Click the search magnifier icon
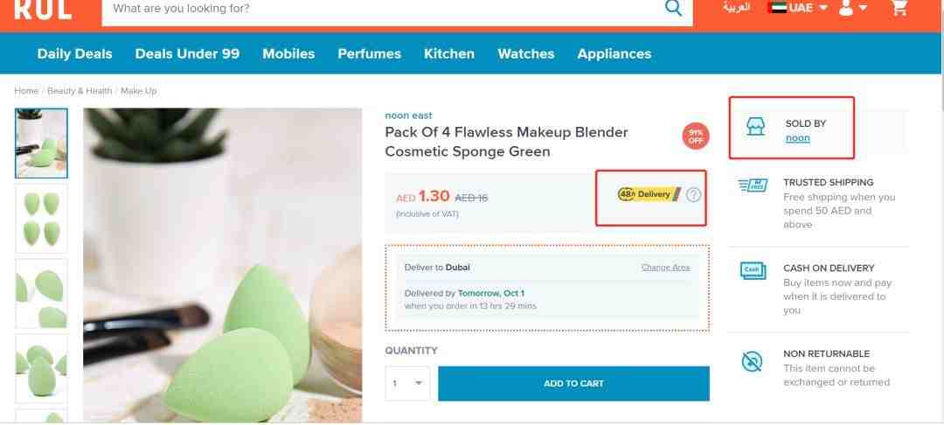 [673, 8]
